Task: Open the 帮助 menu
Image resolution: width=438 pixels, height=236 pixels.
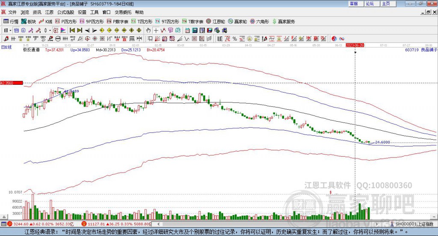Action: [x=139, y=12]
